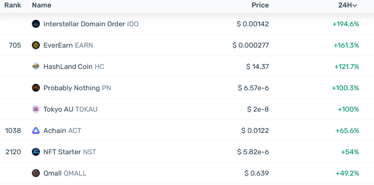
Task: Click the Interstellar Domain Order coin icon
Action: (x=36, y=24)
